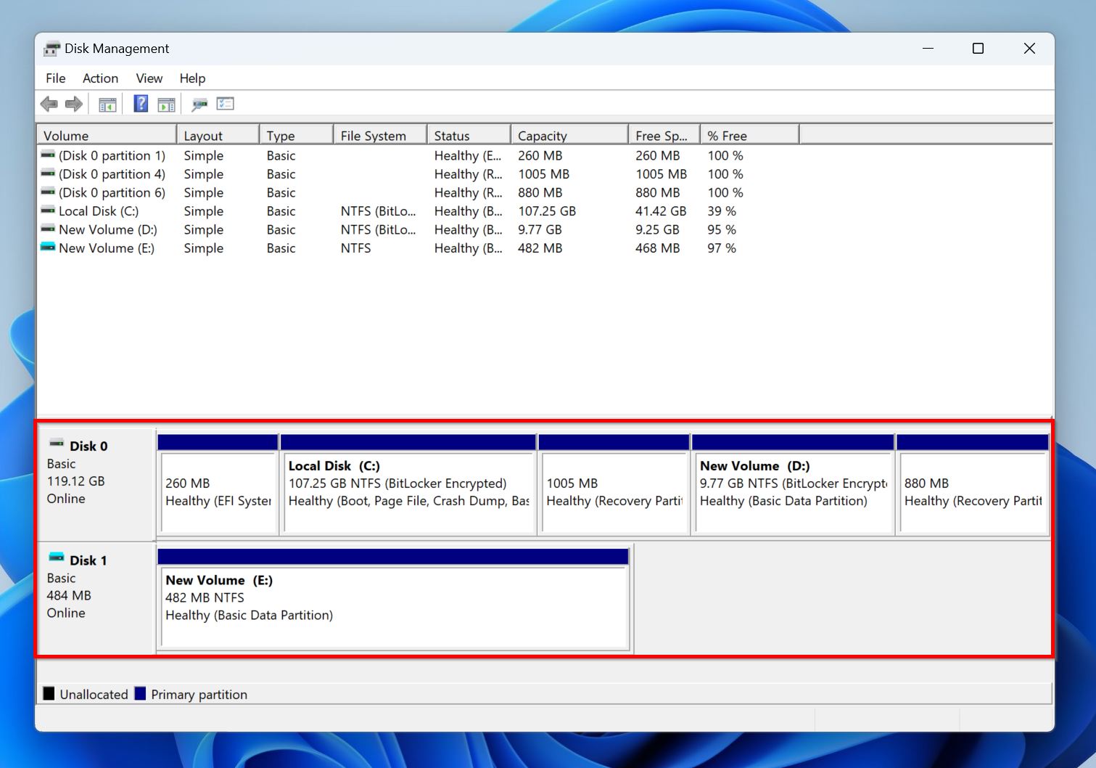Open the File menu
Screen dimensions: 1096x768
coord(54,78)
